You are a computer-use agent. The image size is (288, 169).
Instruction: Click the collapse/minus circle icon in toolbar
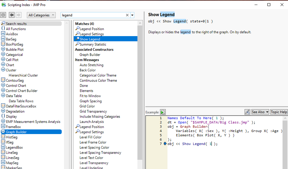[x=3, y=15]
